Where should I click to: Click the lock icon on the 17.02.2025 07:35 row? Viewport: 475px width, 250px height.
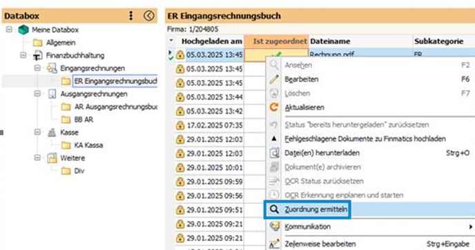pos(180,125)
